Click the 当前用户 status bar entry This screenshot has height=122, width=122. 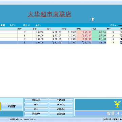[113, 119]
